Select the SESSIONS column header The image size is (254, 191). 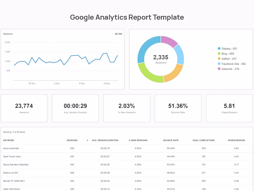pos(72,140)
